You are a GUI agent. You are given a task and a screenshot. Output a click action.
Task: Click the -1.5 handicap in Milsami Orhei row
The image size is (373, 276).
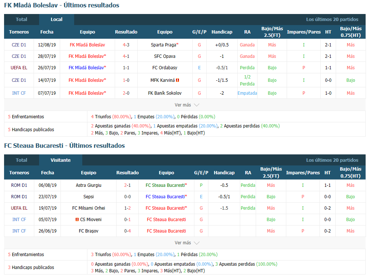click(224, 208)
